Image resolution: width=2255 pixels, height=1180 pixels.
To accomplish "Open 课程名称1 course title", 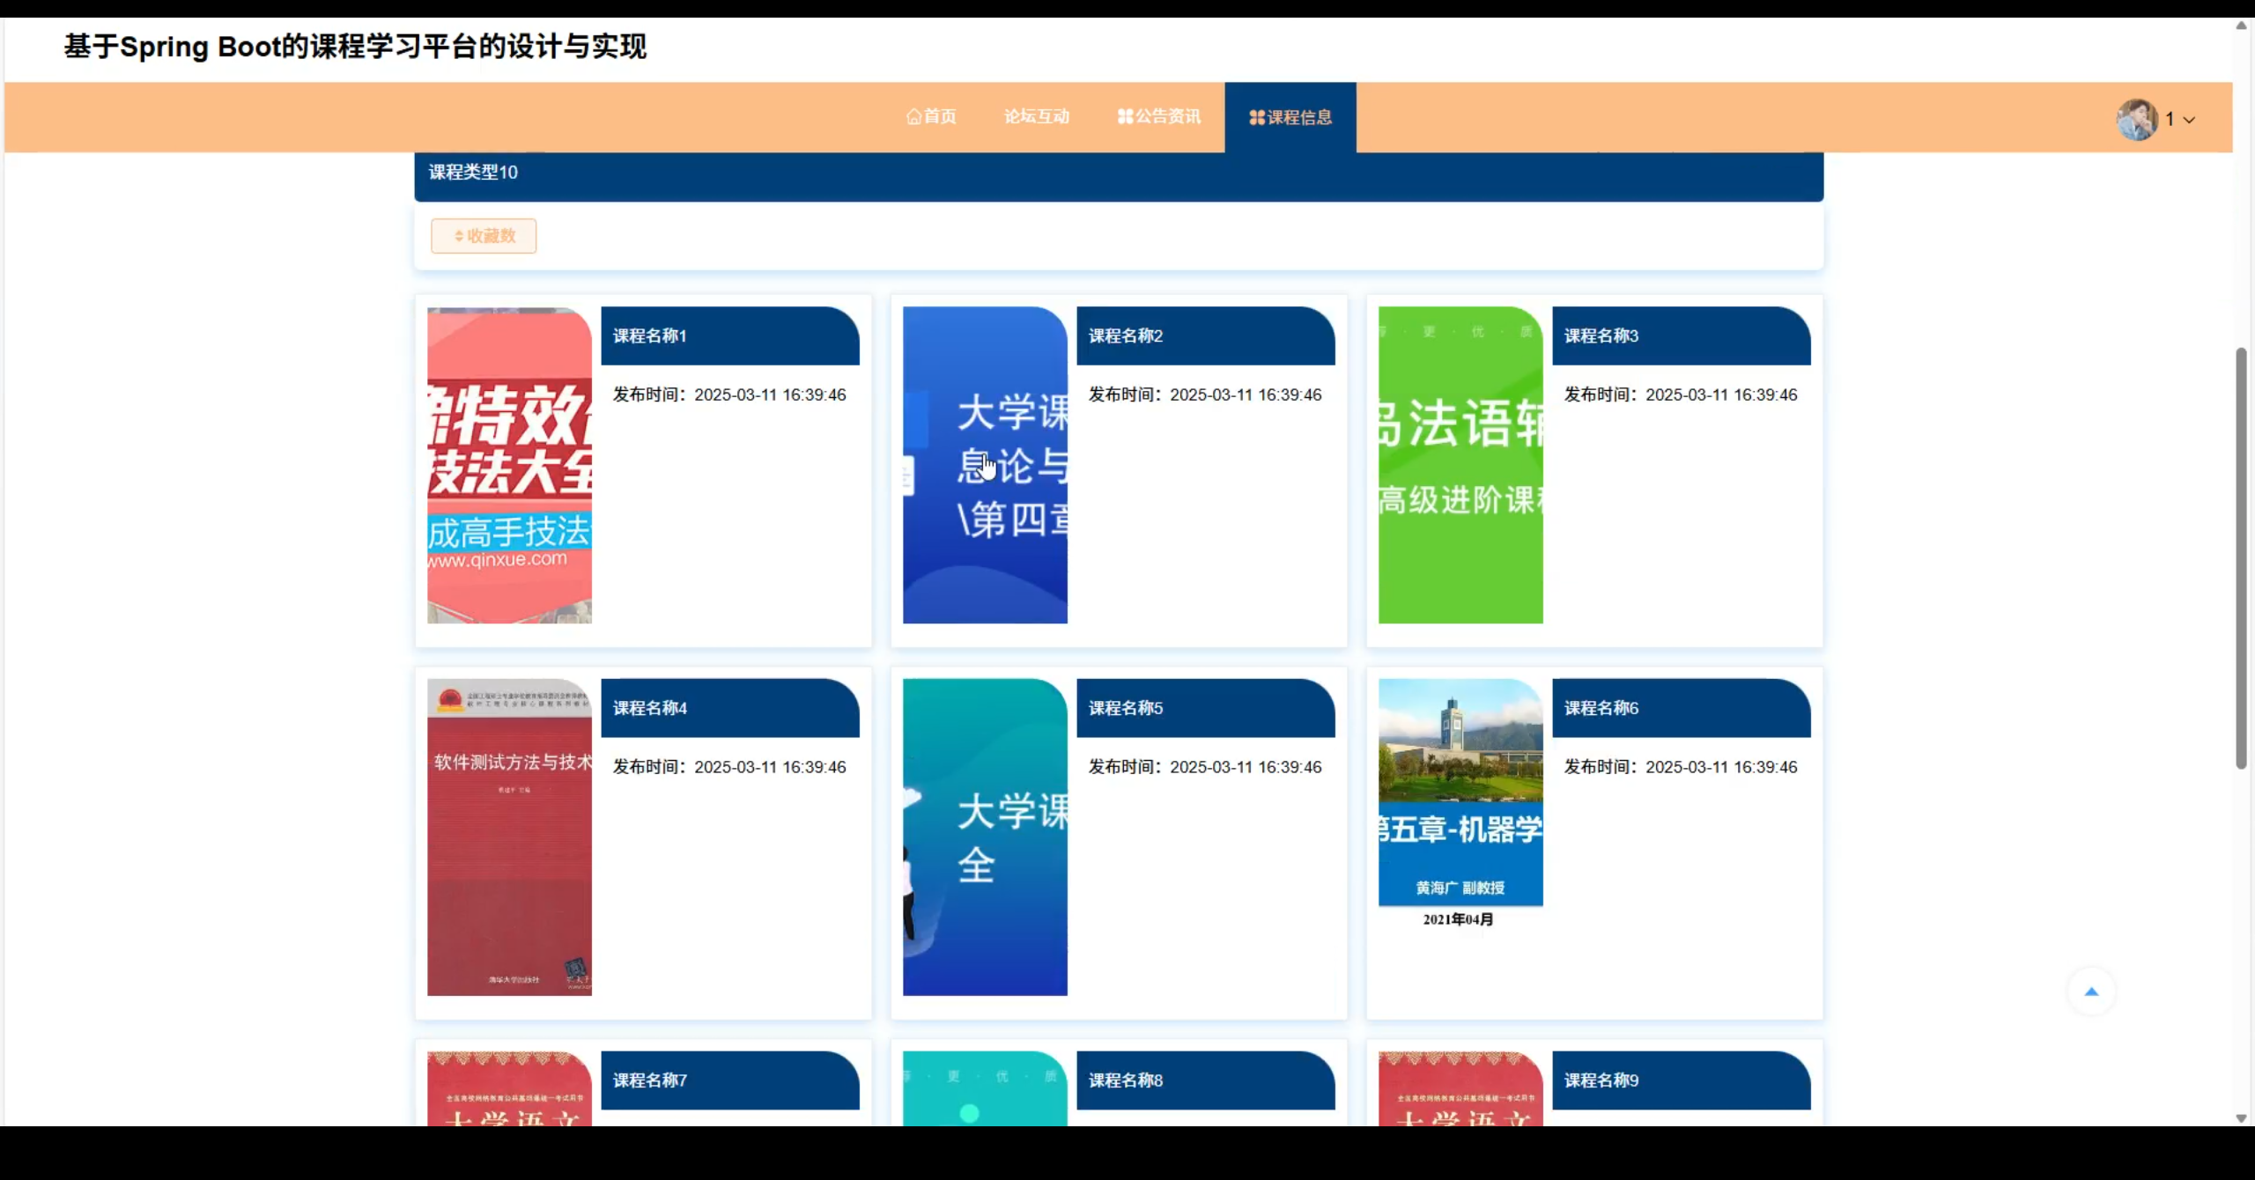I will point(650,336).
